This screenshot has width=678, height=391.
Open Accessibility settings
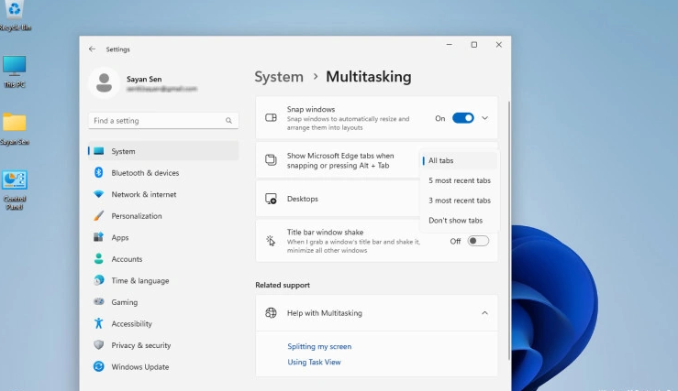(x=131, y=323)
